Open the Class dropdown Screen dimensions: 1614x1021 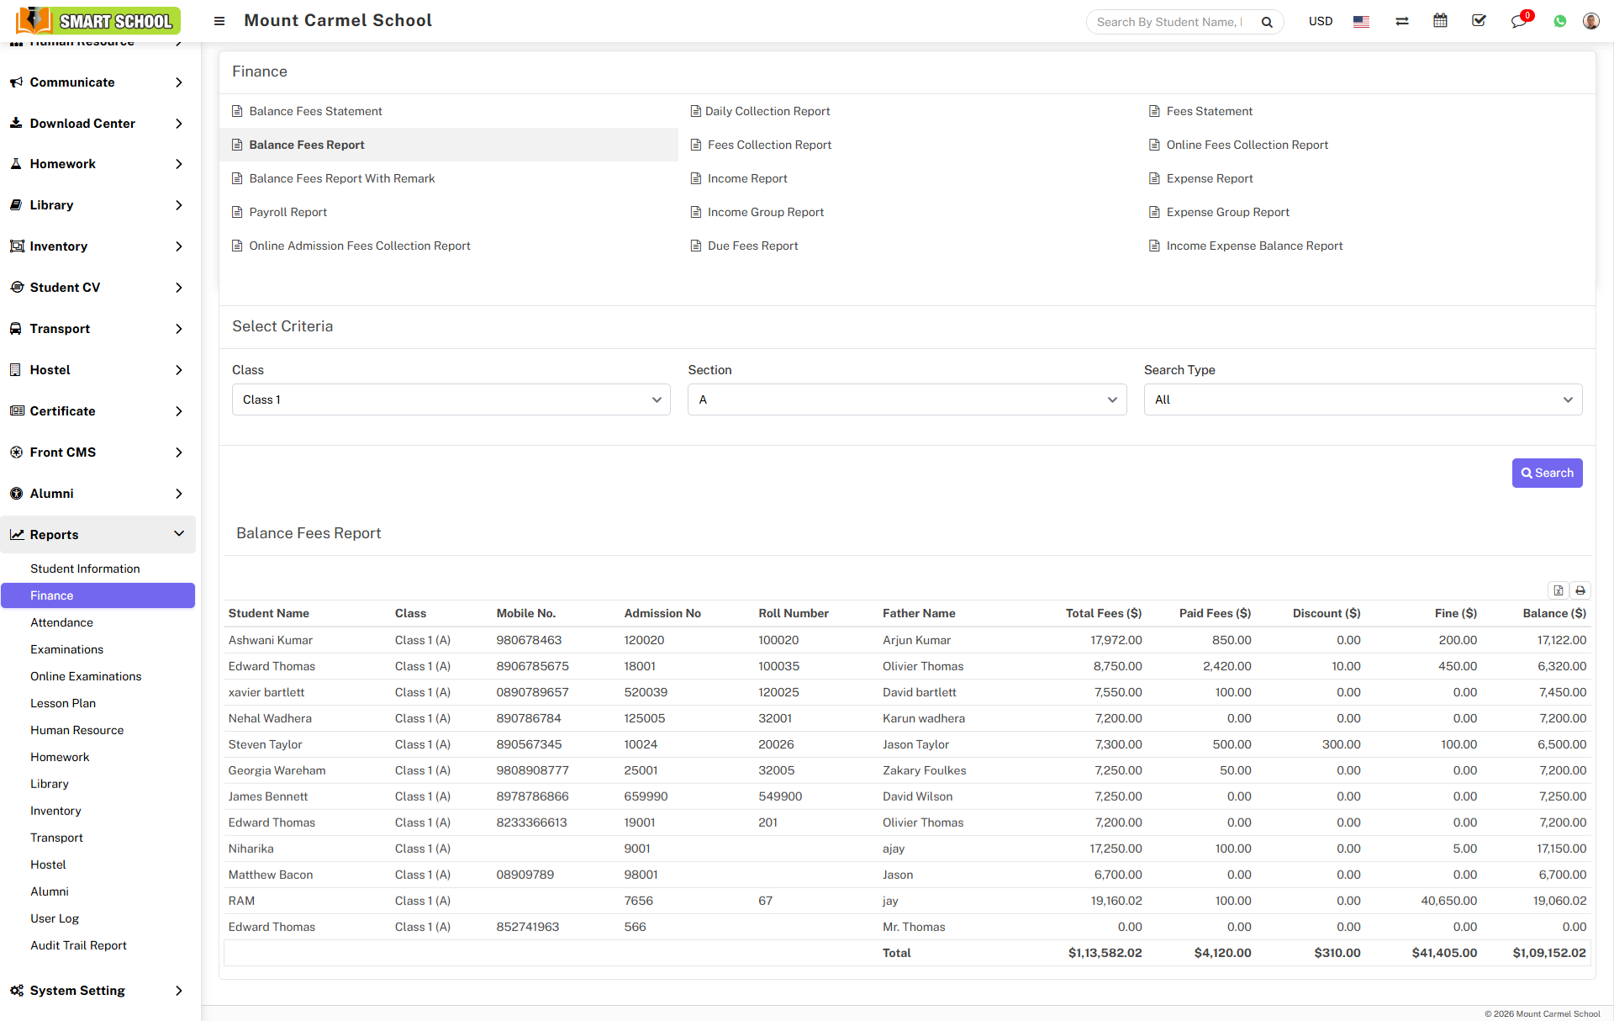click(x=451, y=399)
